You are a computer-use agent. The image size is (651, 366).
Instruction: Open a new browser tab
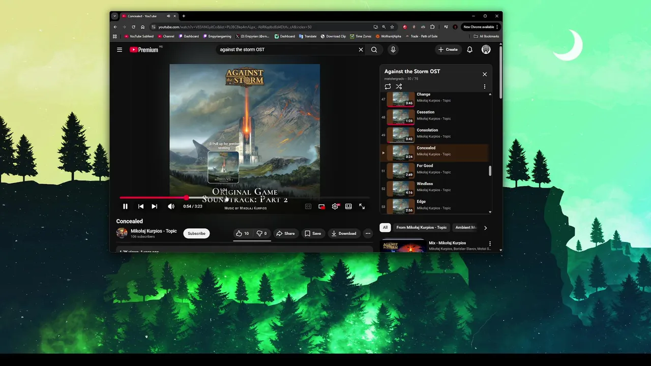(x=184, y=16)
